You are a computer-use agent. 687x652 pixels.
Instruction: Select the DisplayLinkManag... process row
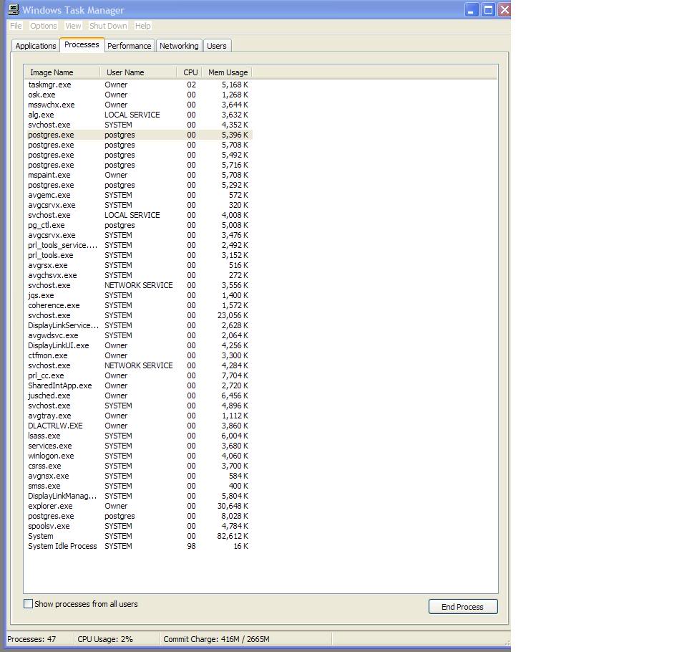(140, 497)
